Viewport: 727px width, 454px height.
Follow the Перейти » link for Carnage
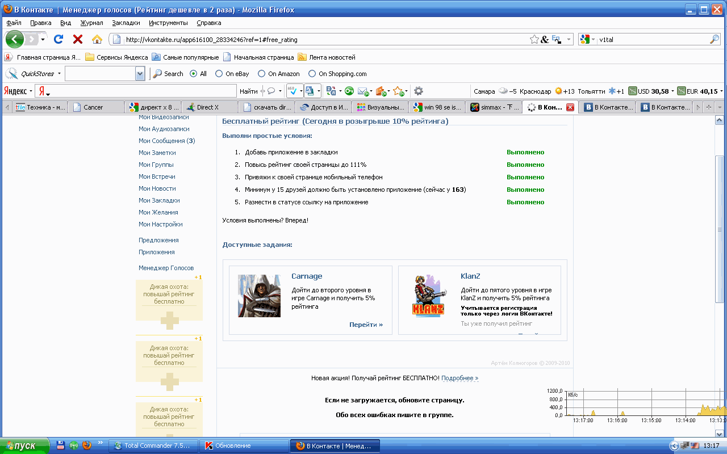click(366, 325)
